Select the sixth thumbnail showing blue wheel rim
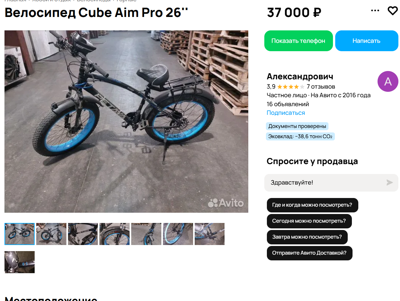Screen dimensions: 400x301 coord(178,234)
